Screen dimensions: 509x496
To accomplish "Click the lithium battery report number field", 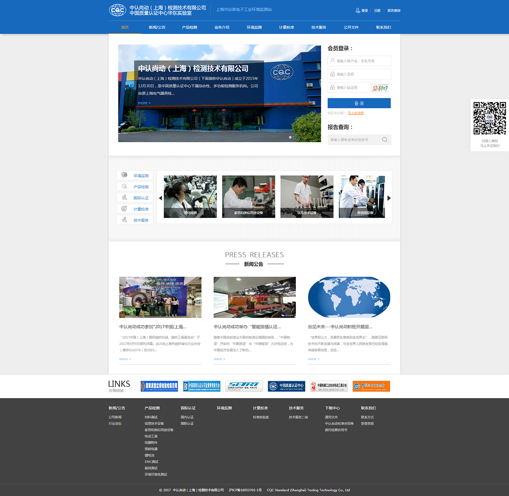I will click(x=359, y=140).
